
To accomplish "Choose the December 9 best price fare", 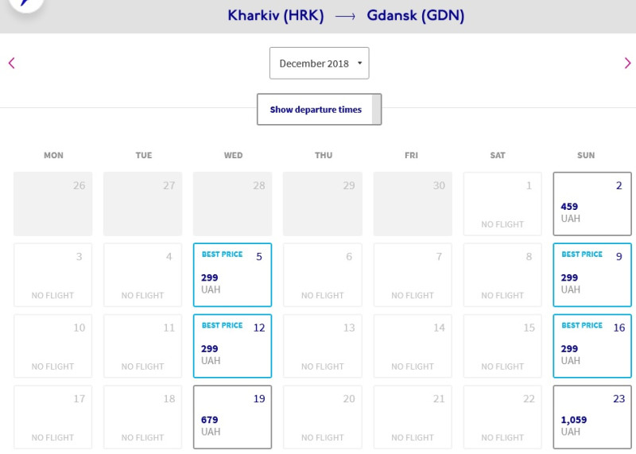I will (x=592, y=274).
